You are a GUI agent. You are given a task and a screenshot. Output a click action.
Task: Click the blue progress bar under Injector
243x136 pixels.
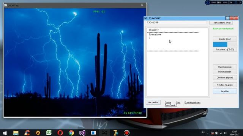pyautogui.click(x=225, y=45)
